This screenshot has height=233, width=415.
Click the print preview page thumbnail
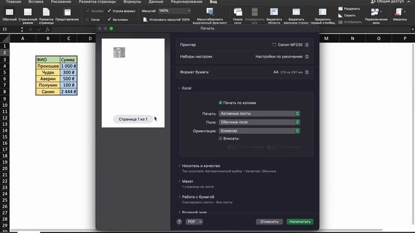(x=133, y=83)
